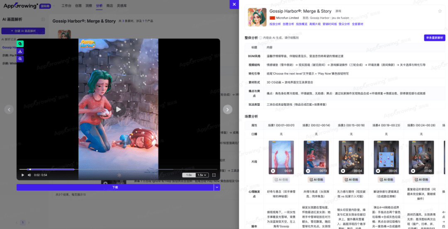Open the 全部素材 link

[358, 24]
